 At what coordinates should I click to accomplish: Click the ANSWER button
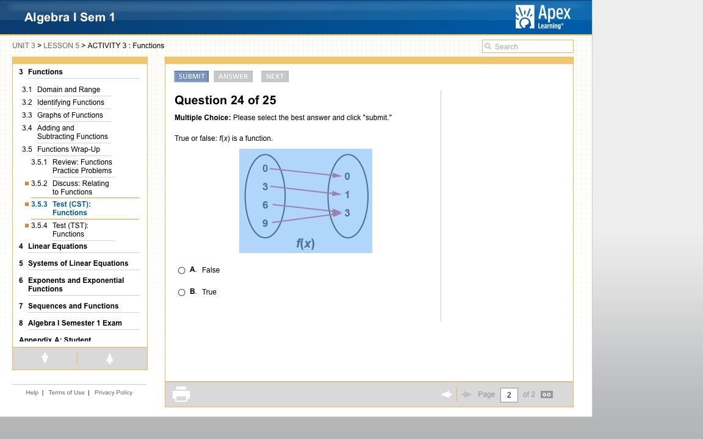click(x=233, y=76)
